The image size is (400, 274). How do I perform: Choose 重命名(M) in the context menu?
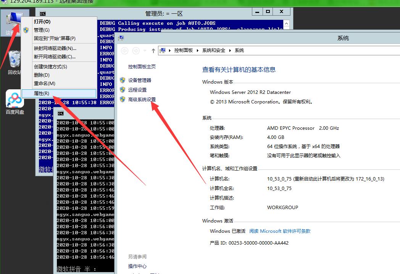[x=44, y=84]
